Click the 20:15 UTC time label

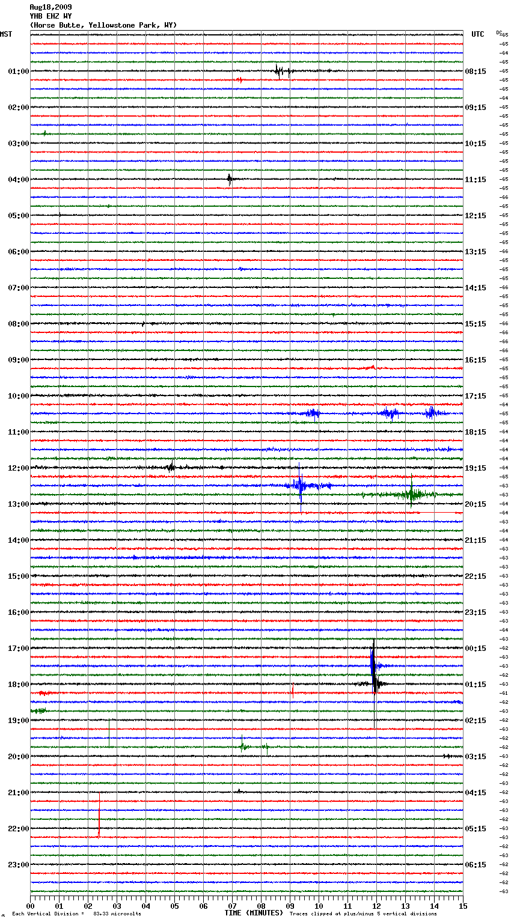[476, 504]
